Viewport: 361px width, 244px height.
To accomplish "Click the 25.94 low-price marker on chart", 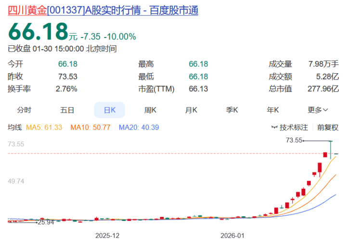I will (46, 222).
